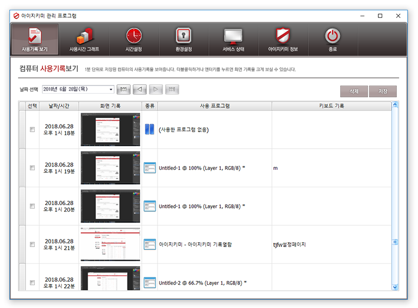Select the keyboard record 'm'

pyautogui.click(x=276, y=168)
